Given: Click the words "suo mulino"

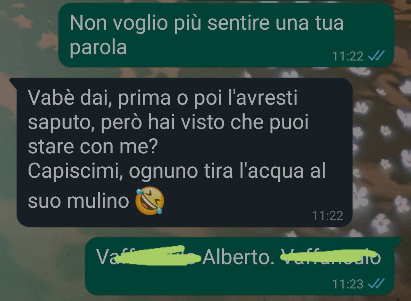Looking at the screenshot, I should [x=78, y=201].
